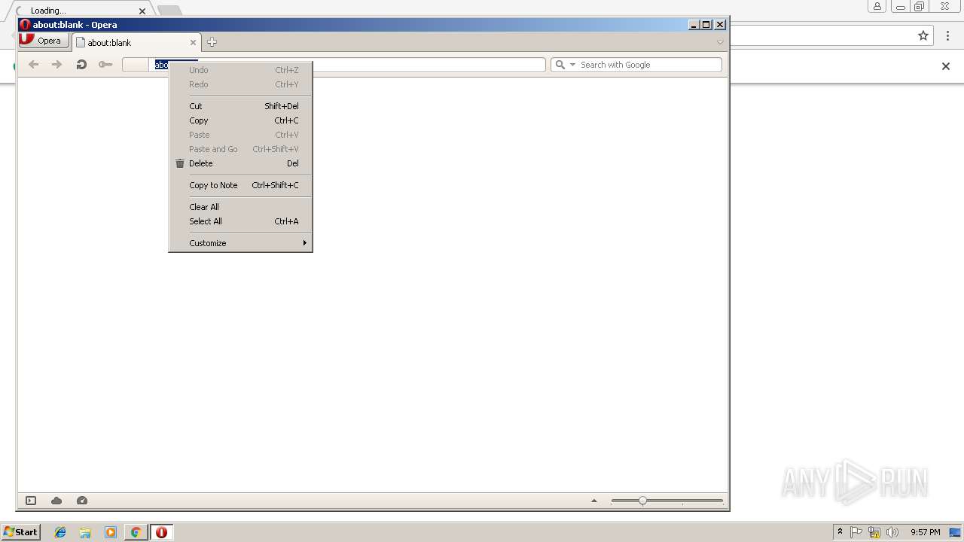964x542 pixels.
Task: Click the 9:57 PM clock
Action: click(925, 532)
